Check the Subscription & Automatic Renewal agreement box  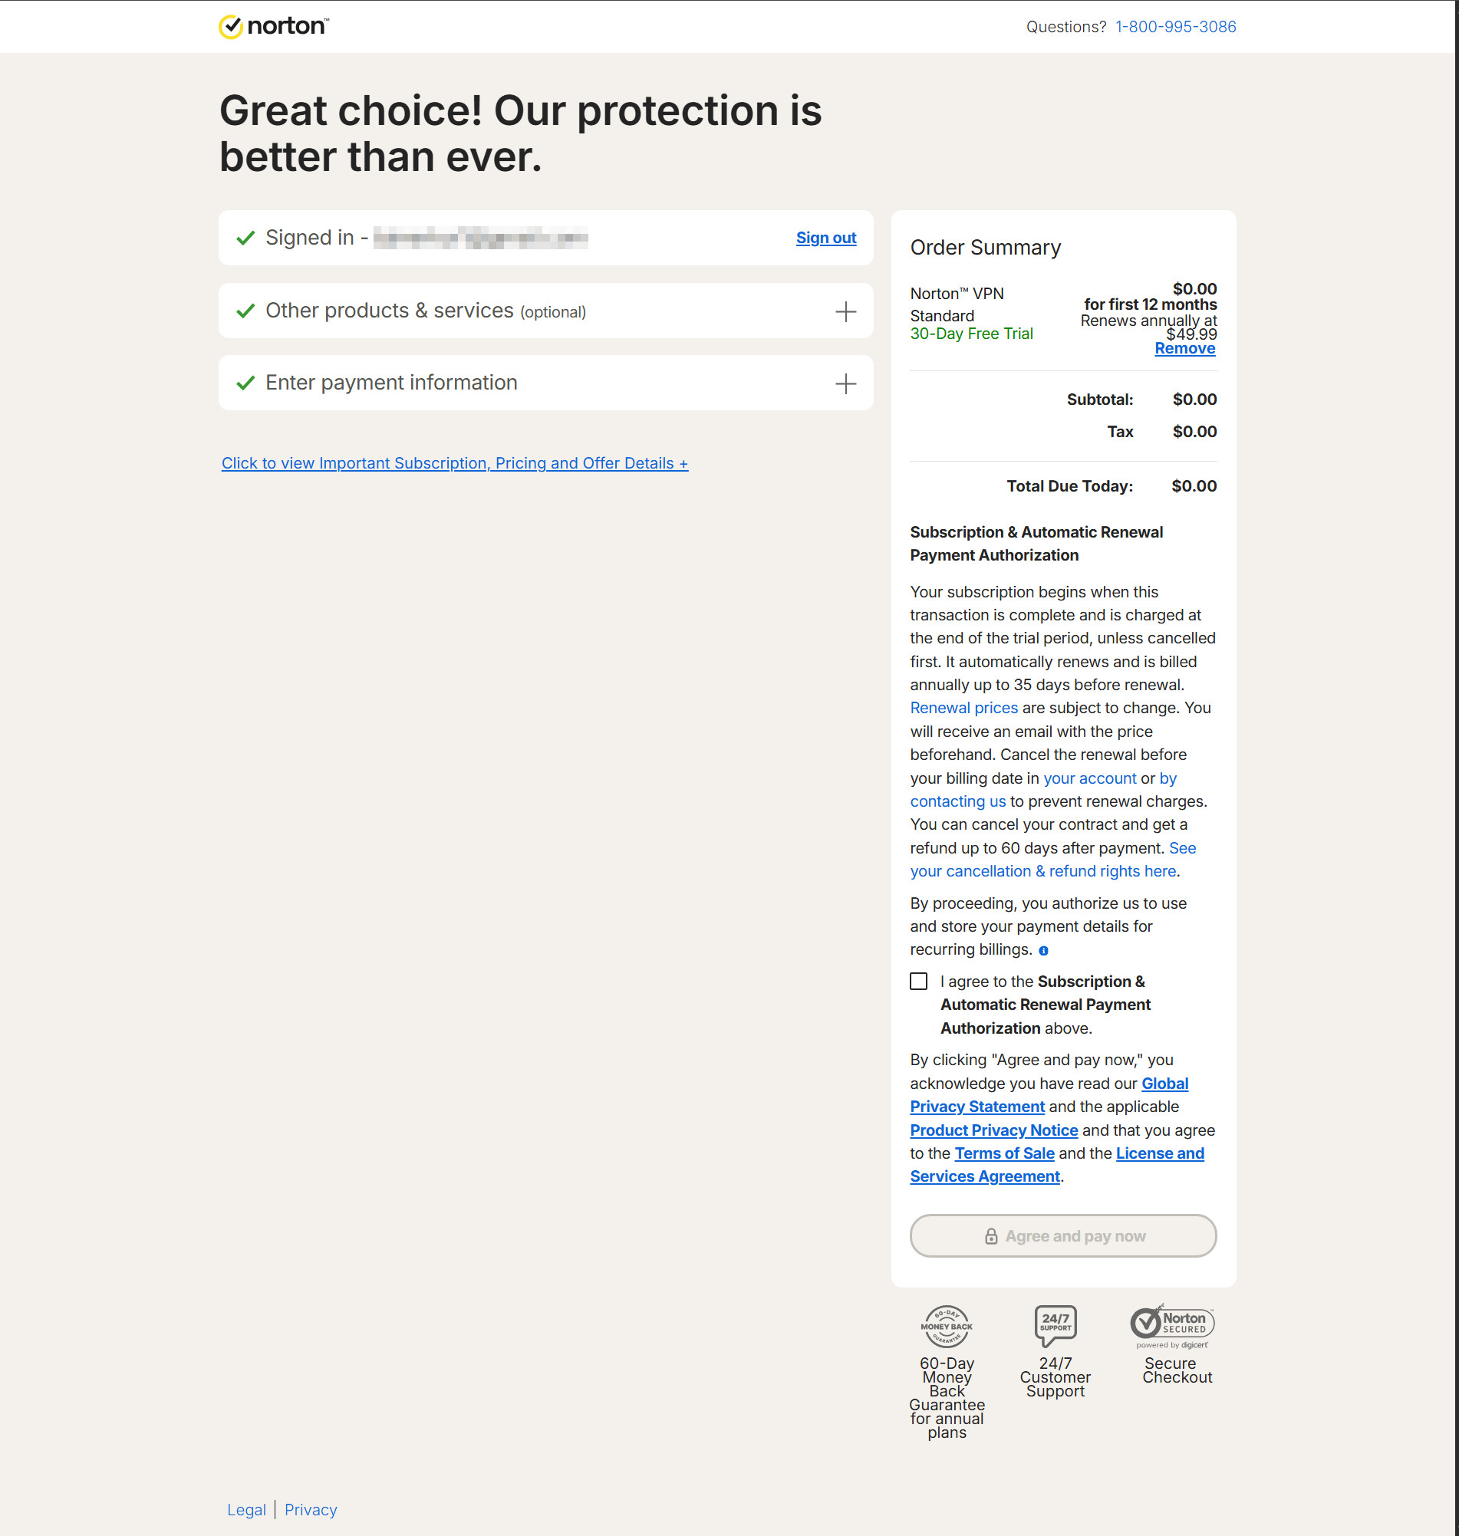pos(918,982)
